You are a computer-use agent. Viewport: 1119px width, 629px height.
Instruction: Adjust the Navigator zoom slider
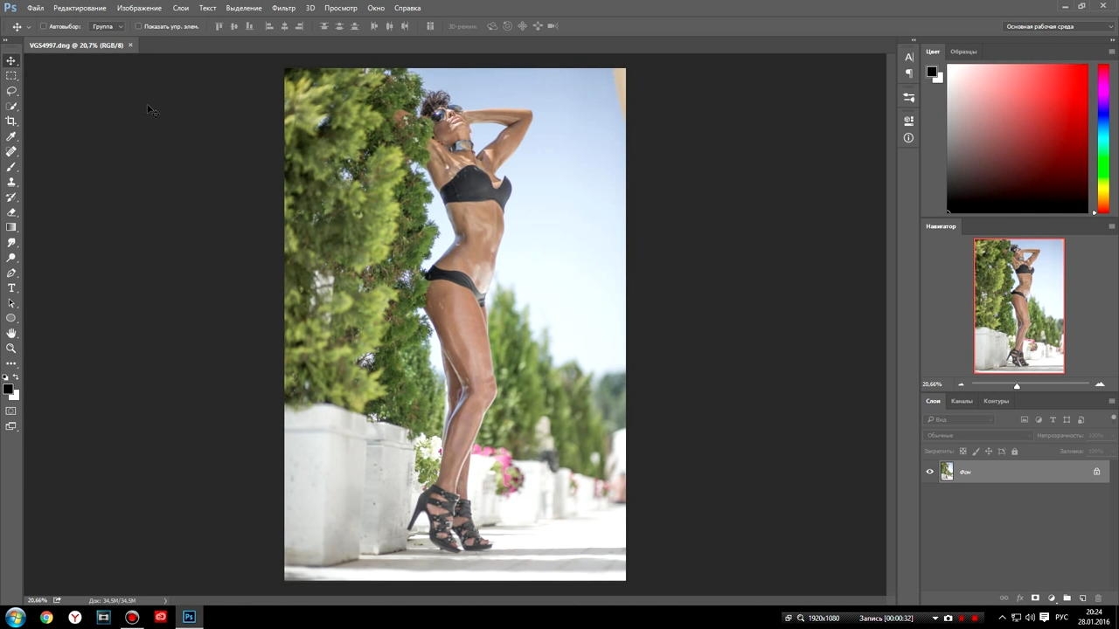1017,385
